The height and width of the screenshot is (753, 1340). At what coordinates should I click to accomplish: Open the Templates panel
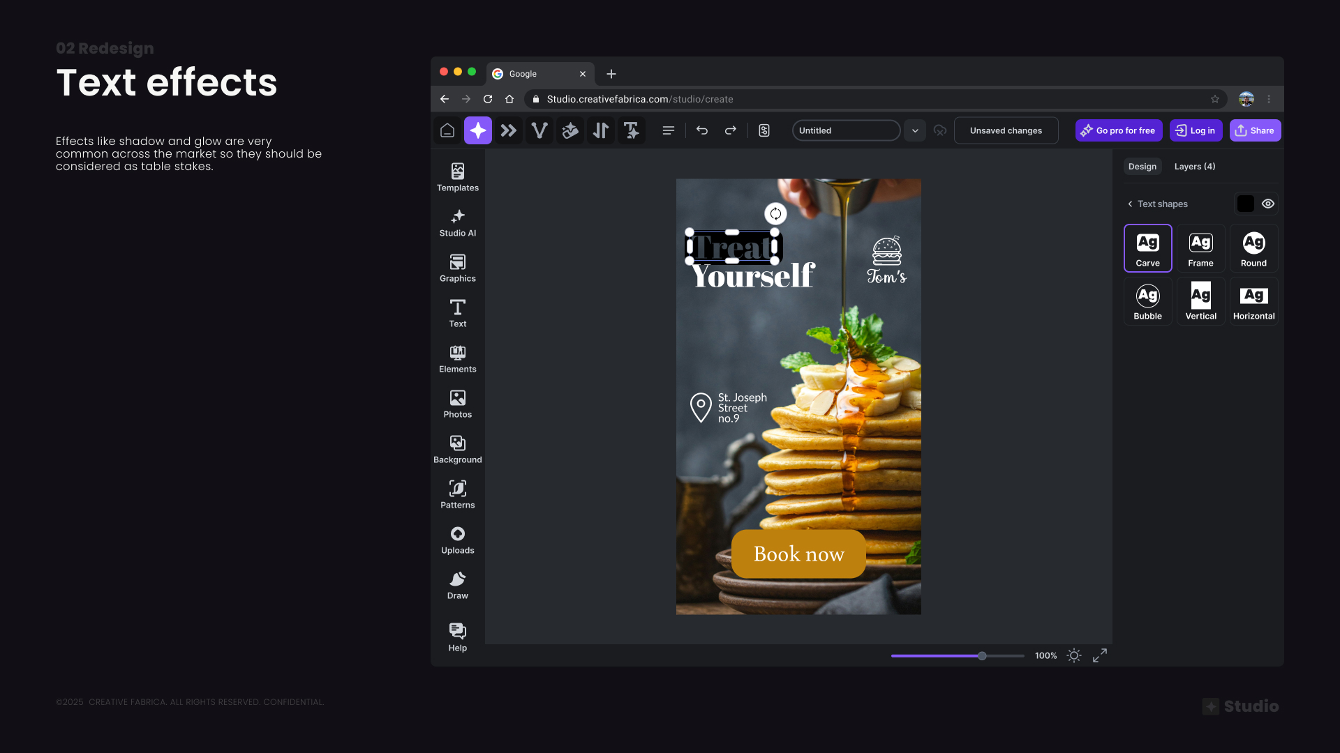click(457, 176)
